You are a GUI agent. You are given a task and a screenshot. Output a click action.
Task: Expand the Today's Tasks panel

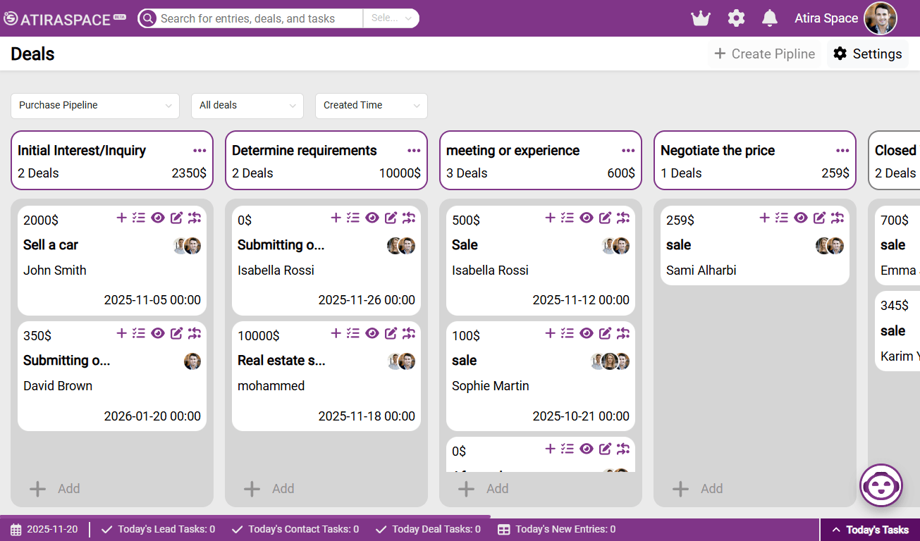[x=870, y=530]
